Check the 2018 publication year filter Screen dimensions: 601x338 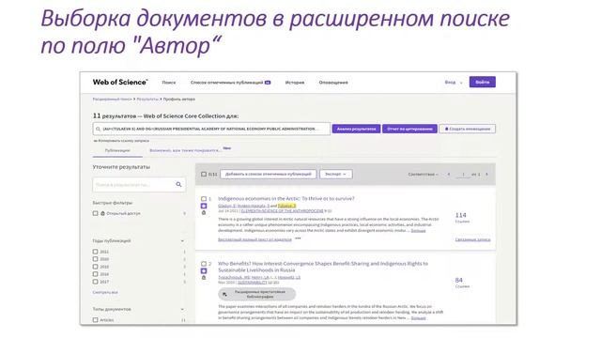[96, 274]
